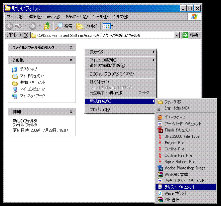Click the green Go (移動) arrow icon
The image size is (221, 206).
(x=185, y=35)
